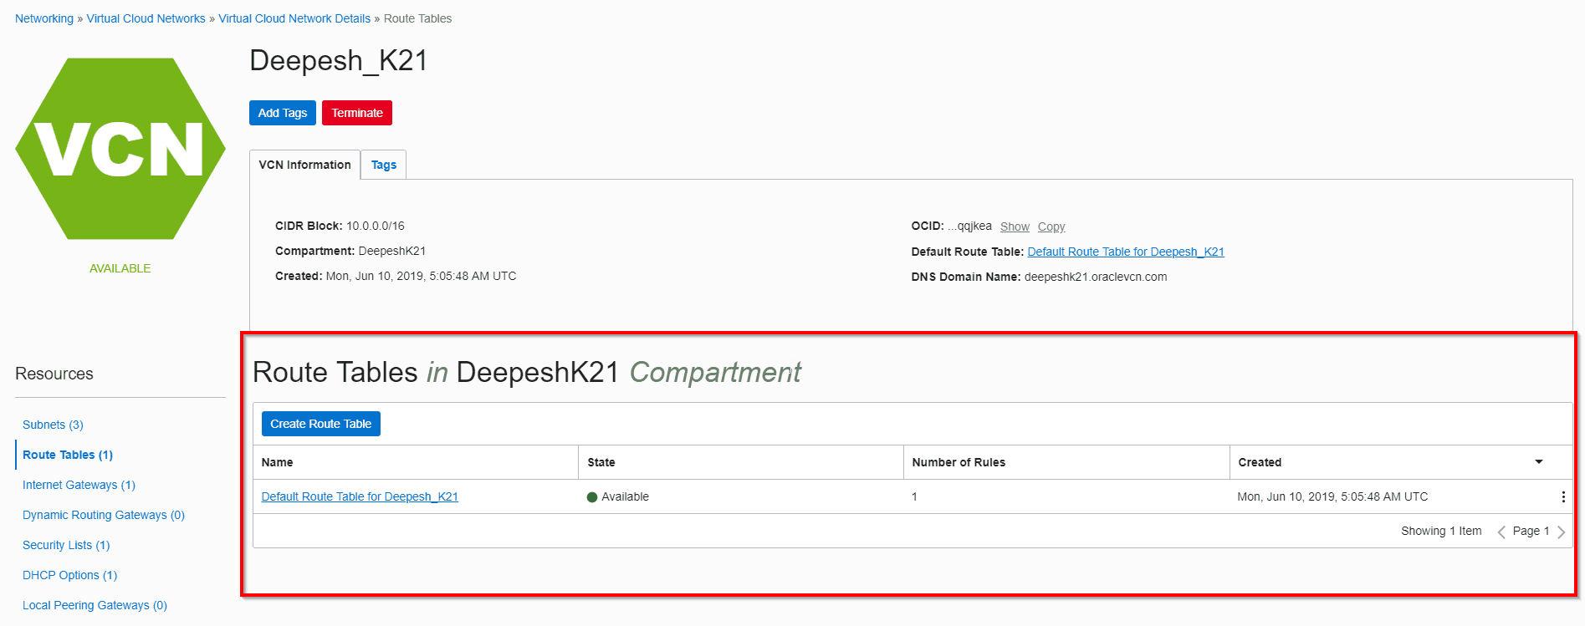The width and height of the screenshot is (1585, 626).
Task: Click the CIDR Block value 10.0.0.0/16
Action: click(376, 226)
